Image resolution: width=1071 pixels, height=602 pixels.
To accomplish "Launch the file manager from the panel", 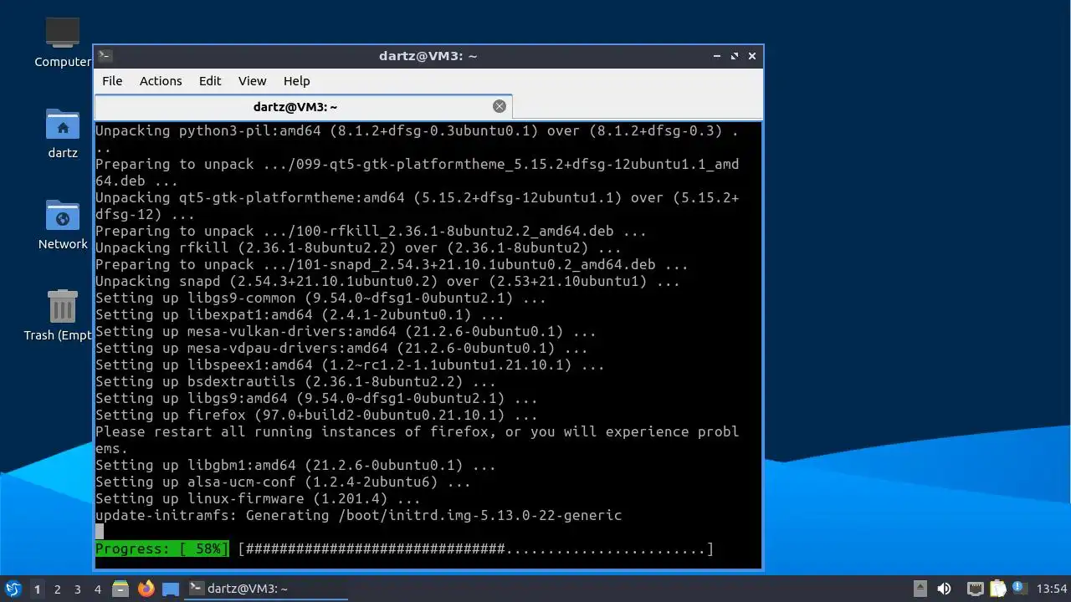I will [x=120, y=589].
